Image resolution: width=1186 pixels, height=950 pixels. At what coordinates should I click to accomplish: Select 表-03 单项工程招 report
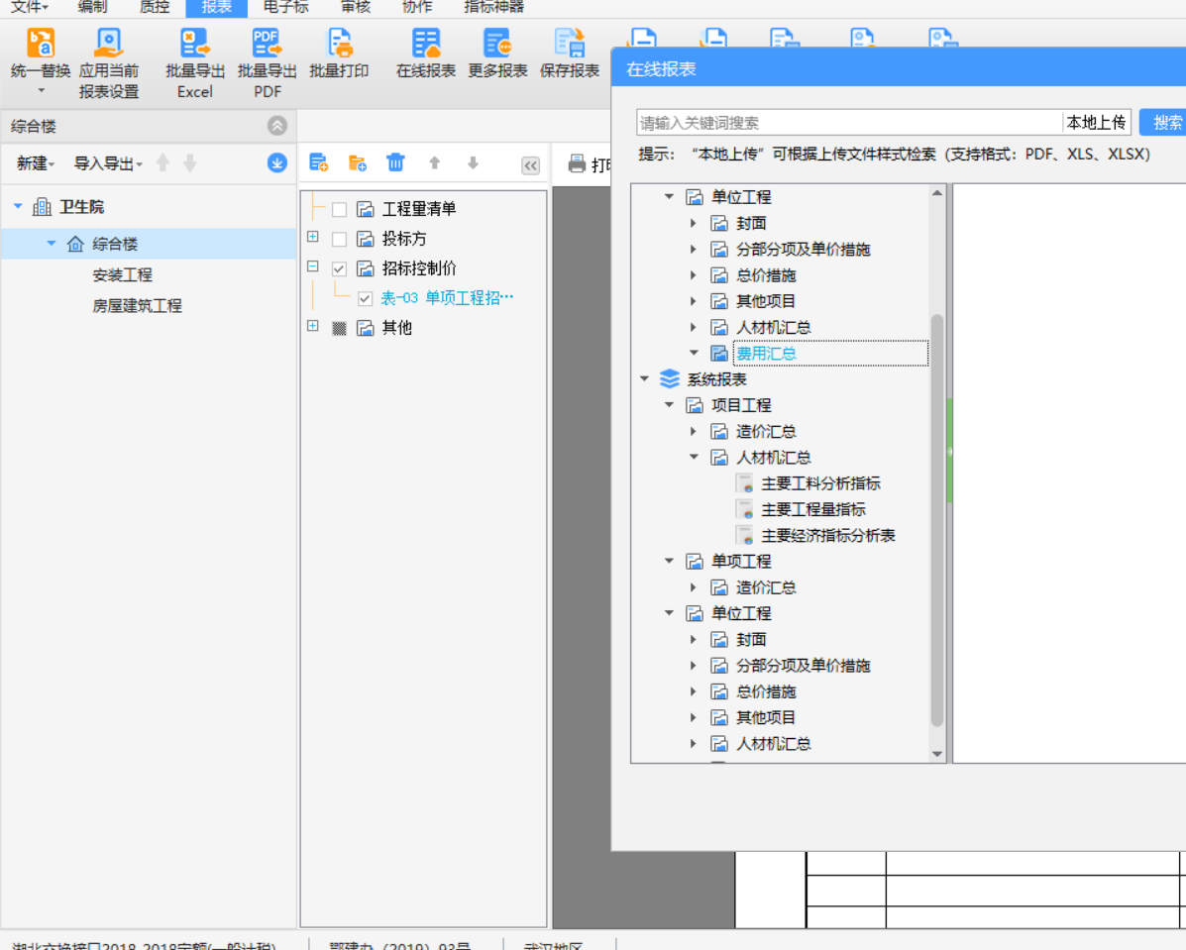(446, 298)
